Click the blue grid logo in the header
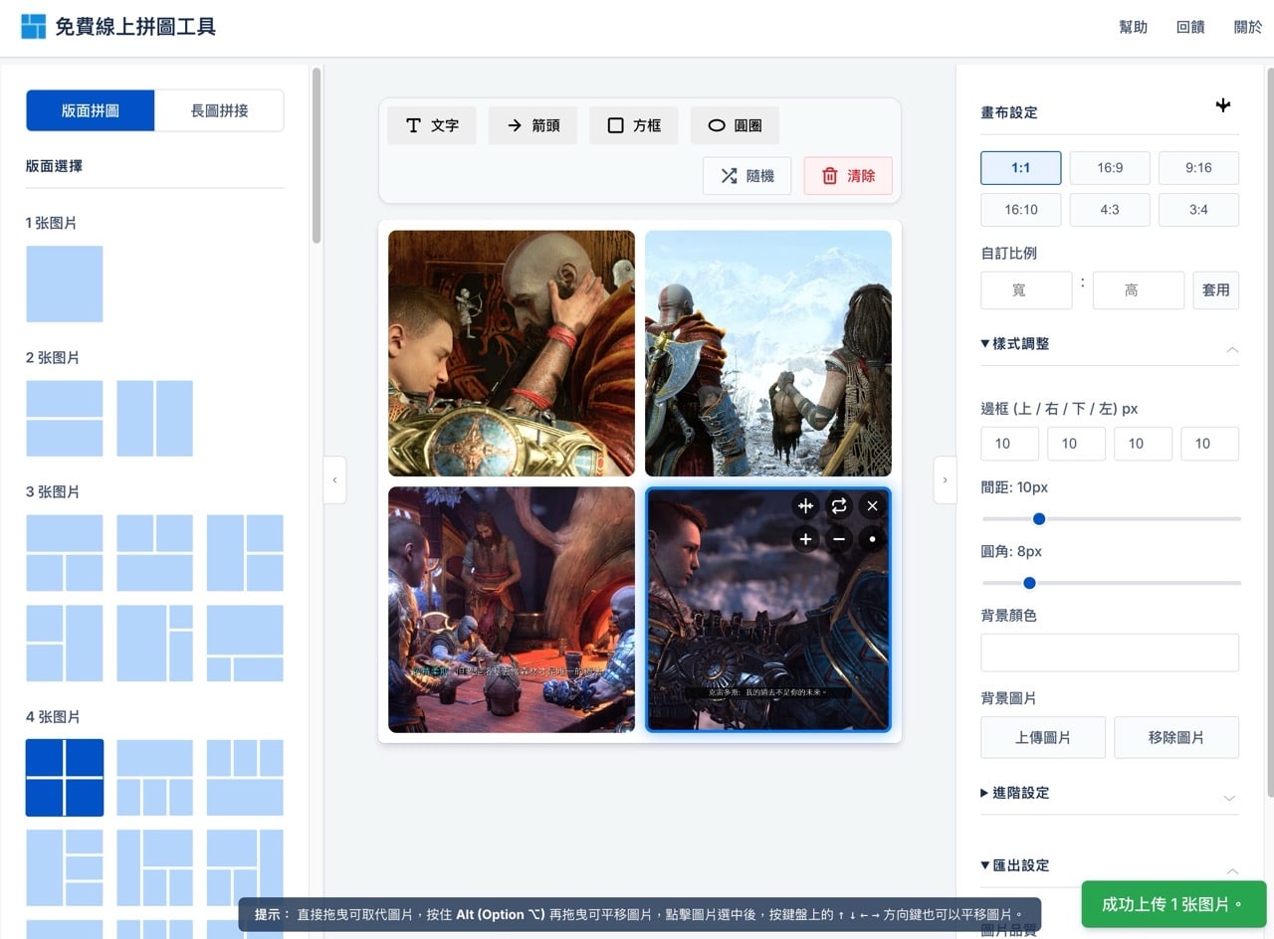Viewport: 1274px width, 939px height. (34, 27)
